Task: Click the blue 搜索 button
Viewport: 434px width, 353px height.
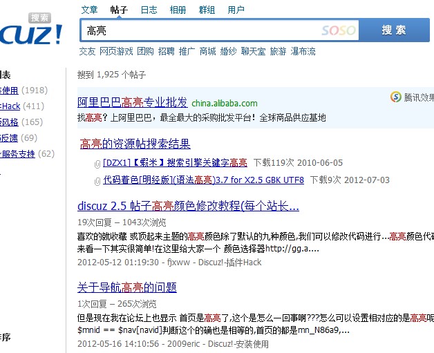Action: pos(394,30)
